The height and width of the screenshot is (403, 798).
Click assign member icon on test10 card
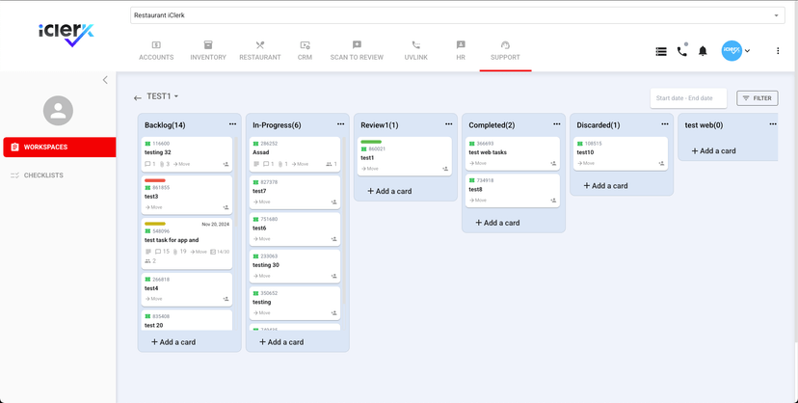pyautogui.click(x=661, y=164)
